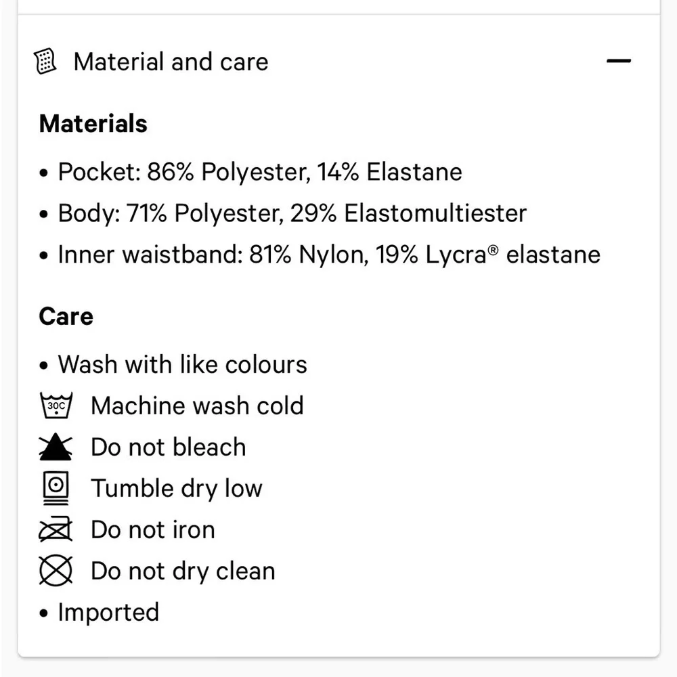
Task: Click the Materials heading
Action: pos(93,124)
